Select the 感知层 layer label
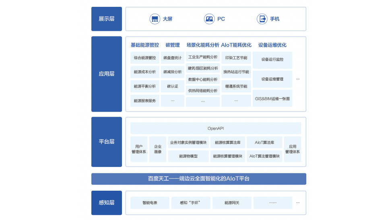 [107, 203]
